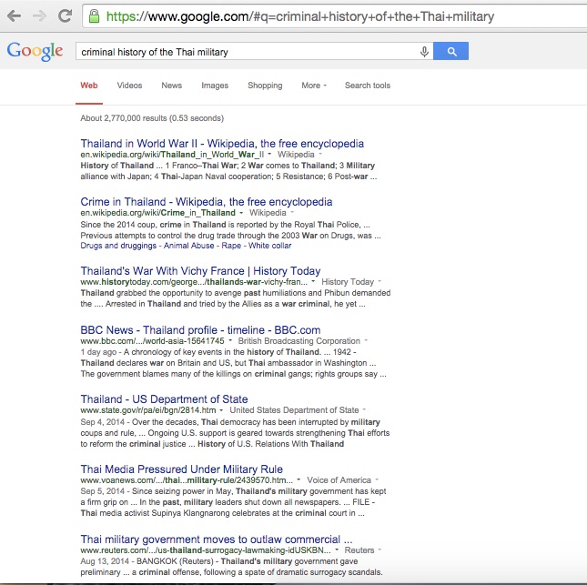Image resolution: width=587 pixels, height=585 pixels.
Task: Click the Voice of America source label
Action: [x=339, y=480]
